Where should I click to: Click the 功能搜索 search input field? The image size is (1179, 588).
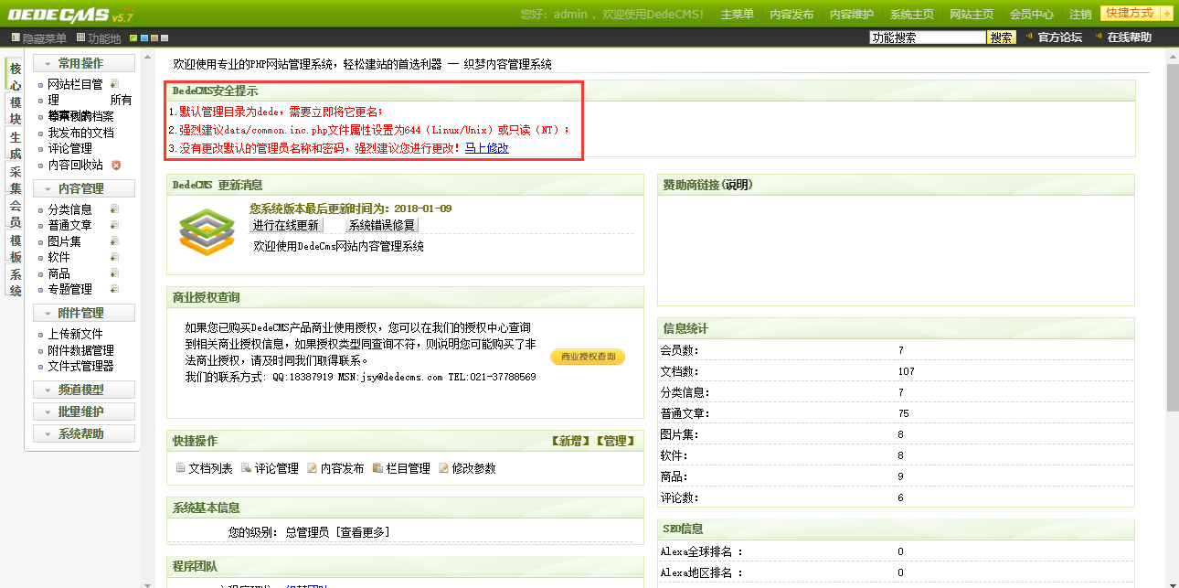[928, 37]
